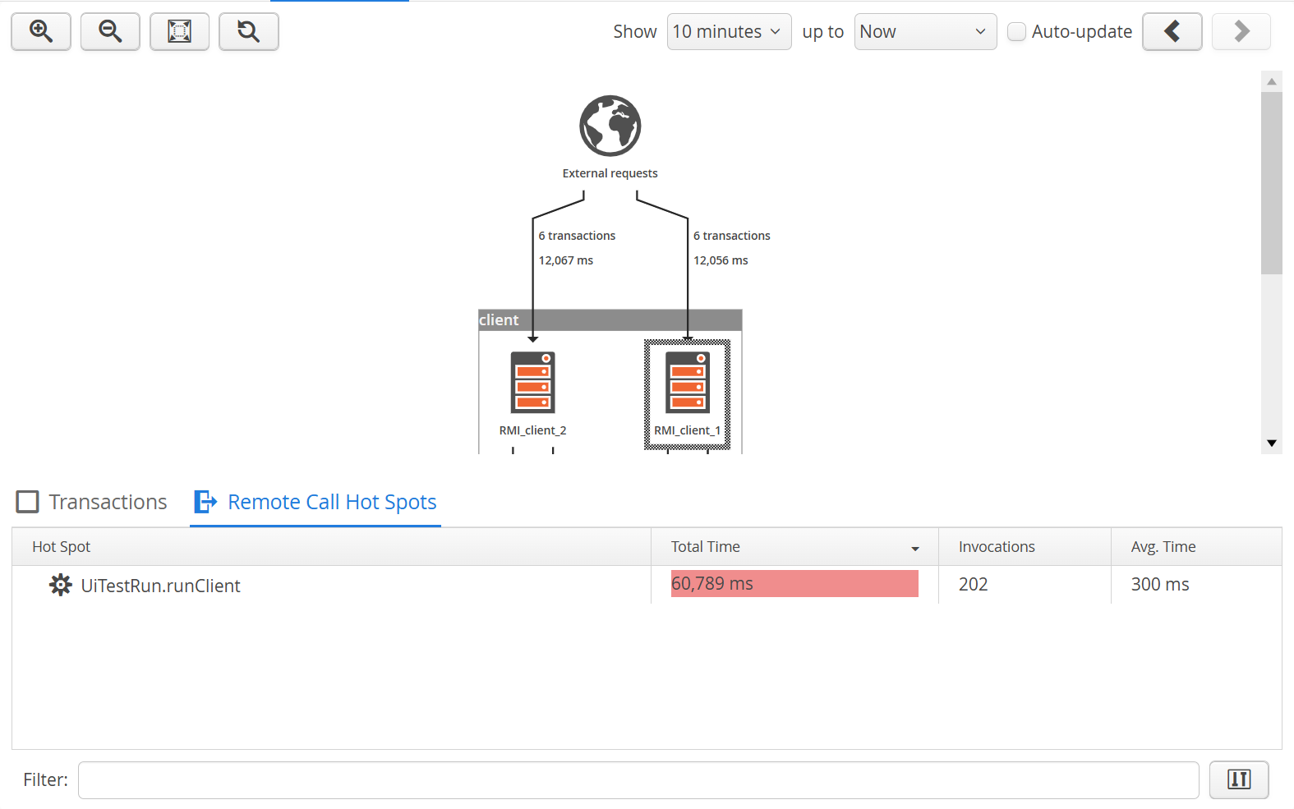The image size is (1294, 809).
Task: Click the Transactions tab icon
Action: (x=28, y=502)
